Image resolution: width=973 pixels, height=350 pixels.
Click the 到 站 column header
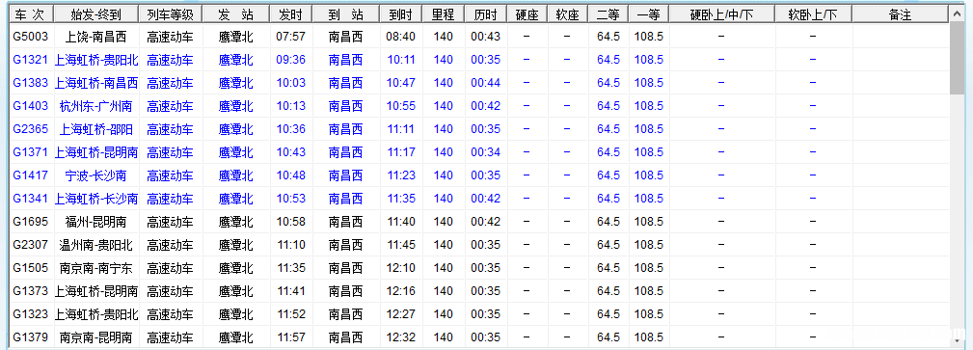tap(346, 14)
